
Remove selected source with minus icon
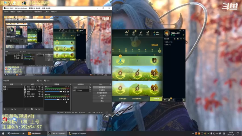[x=28, y=109]
